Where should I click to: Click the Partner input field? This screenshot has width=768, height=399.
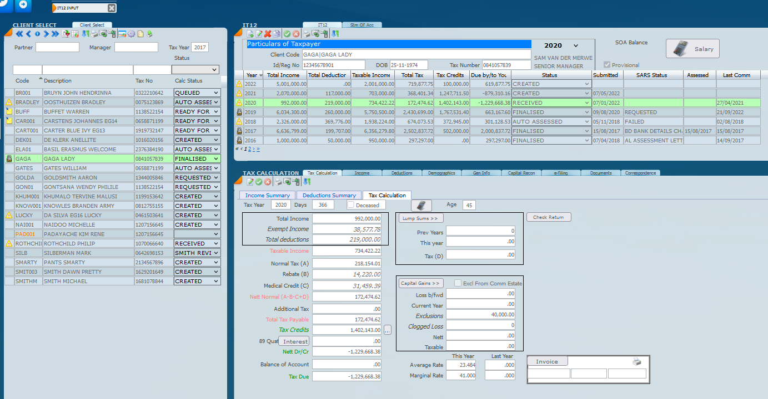point(57,48)
